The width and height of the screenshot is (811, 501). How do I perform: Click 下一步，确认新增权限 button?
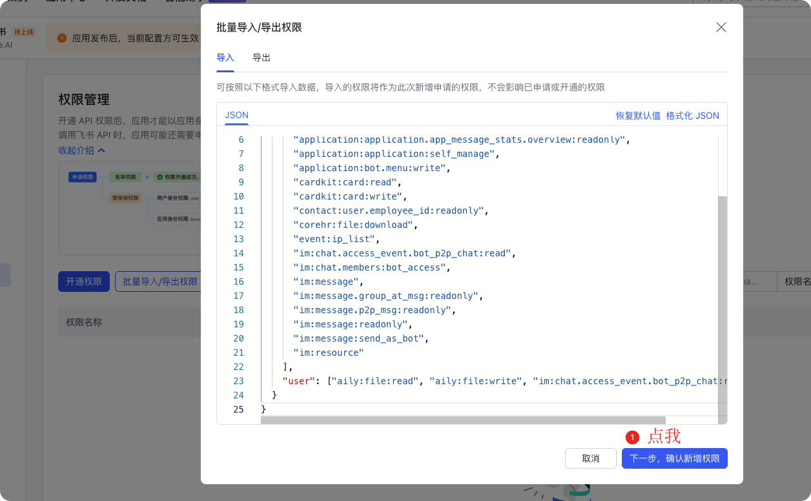tap(674, 458)
